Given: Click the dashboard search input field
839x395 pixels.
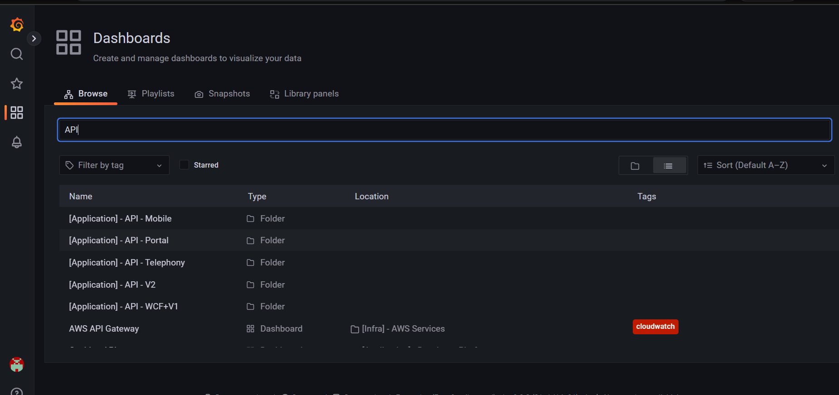Looking at the screenshot, I should (x=444, y=130).
